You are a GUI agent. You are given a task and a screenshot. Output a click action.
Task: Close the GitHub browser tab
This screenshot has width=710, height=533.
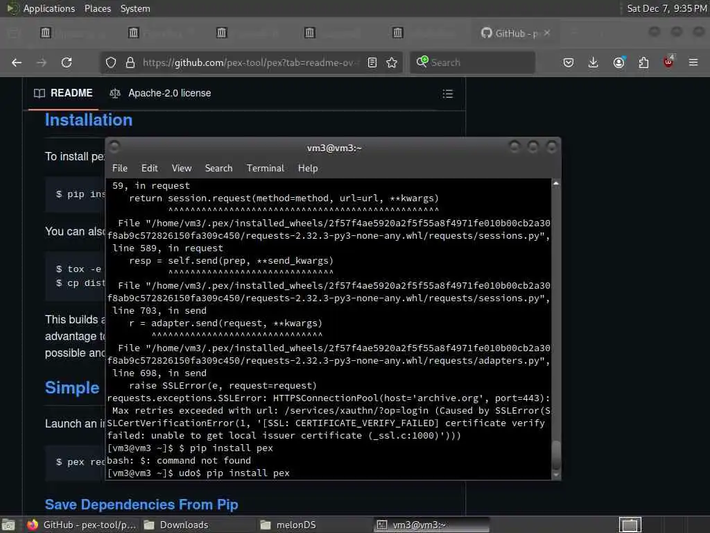[548, 33]
